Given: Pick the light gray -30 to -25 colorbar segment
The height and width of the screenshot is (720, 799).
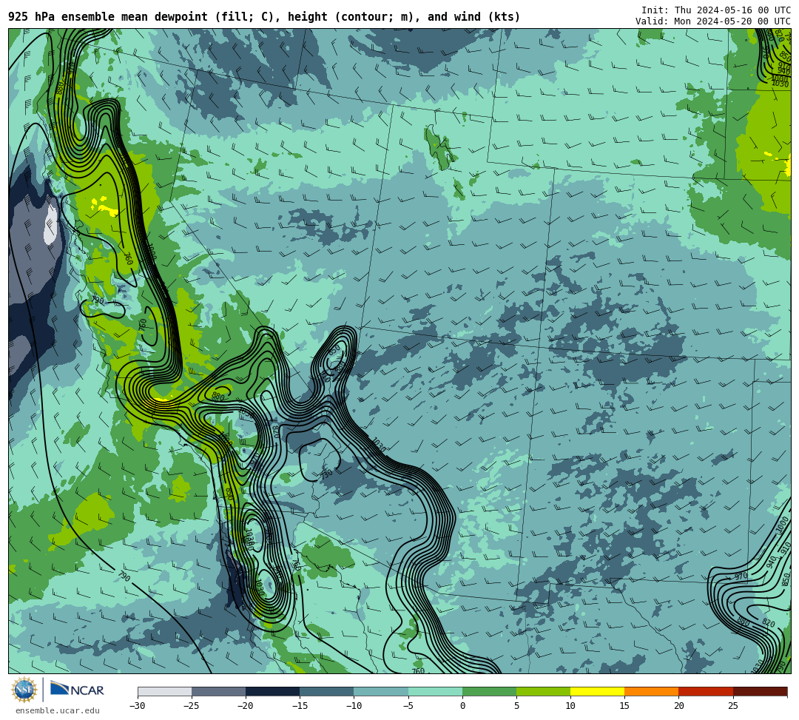Looking at the screenshot, I should point(164,691).
